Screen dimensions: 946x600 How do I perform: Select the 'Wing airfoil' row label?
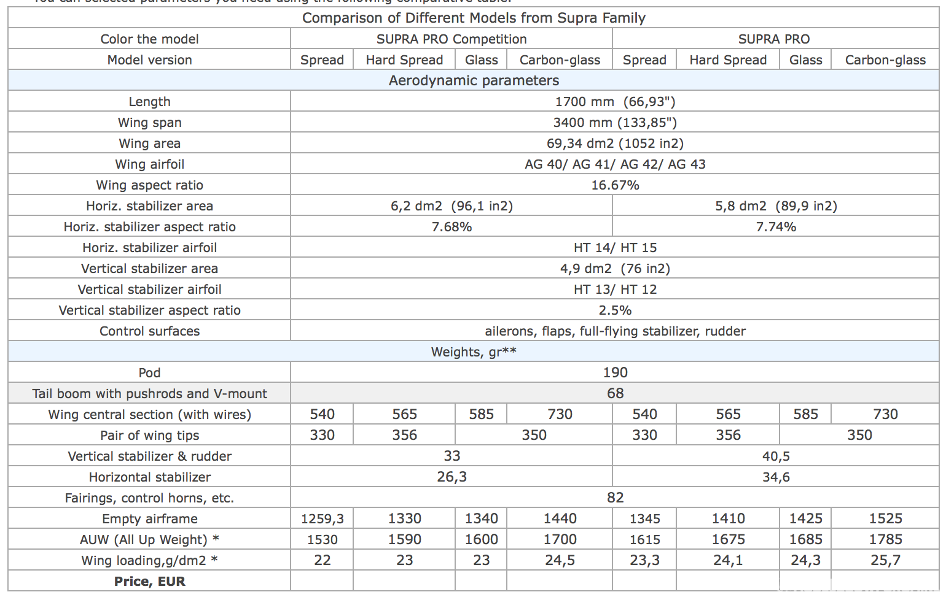pyautogui.click(x=149, y=164)
